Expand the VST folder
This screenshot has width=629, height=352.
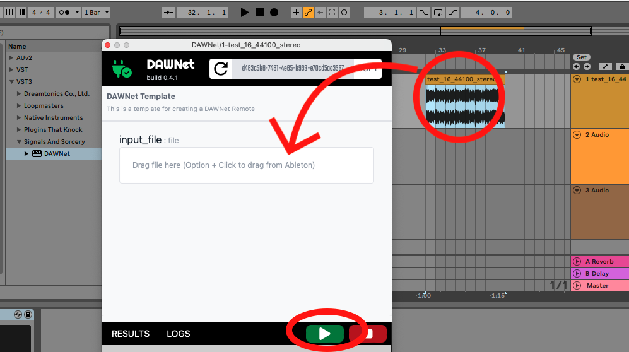[11, 70]
